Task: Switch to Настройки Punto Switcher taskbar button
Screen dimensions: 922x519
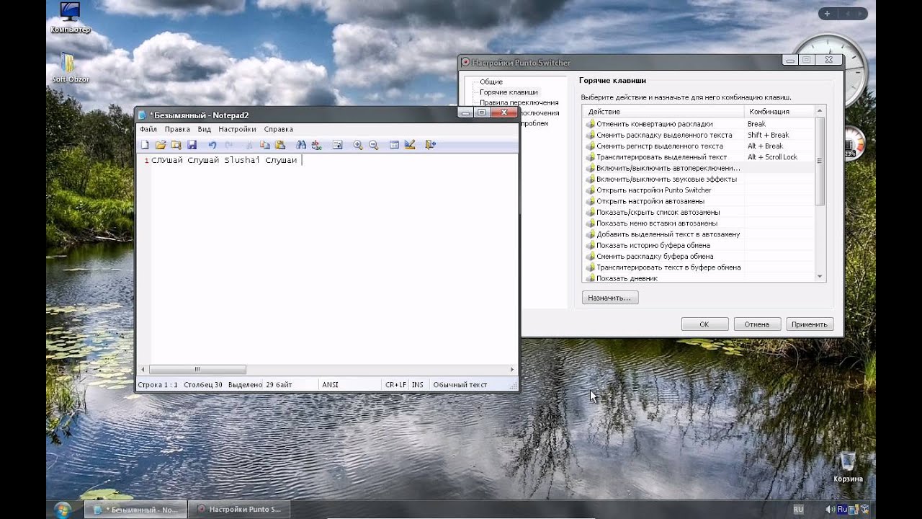Action: tap(239, 510)
